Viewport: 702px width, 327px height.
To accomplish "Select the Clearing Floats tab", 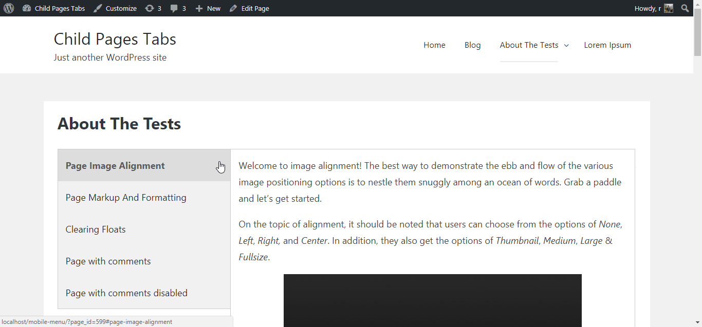I will coord(96,229).
